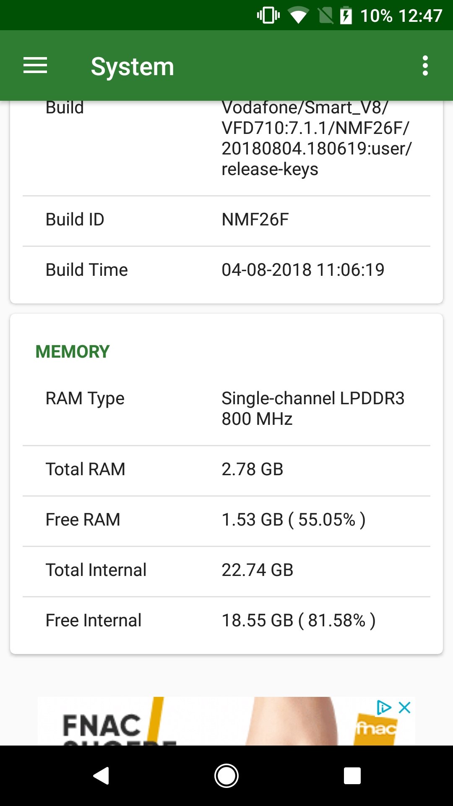Select the Build Time row

[x=226, y=271]
